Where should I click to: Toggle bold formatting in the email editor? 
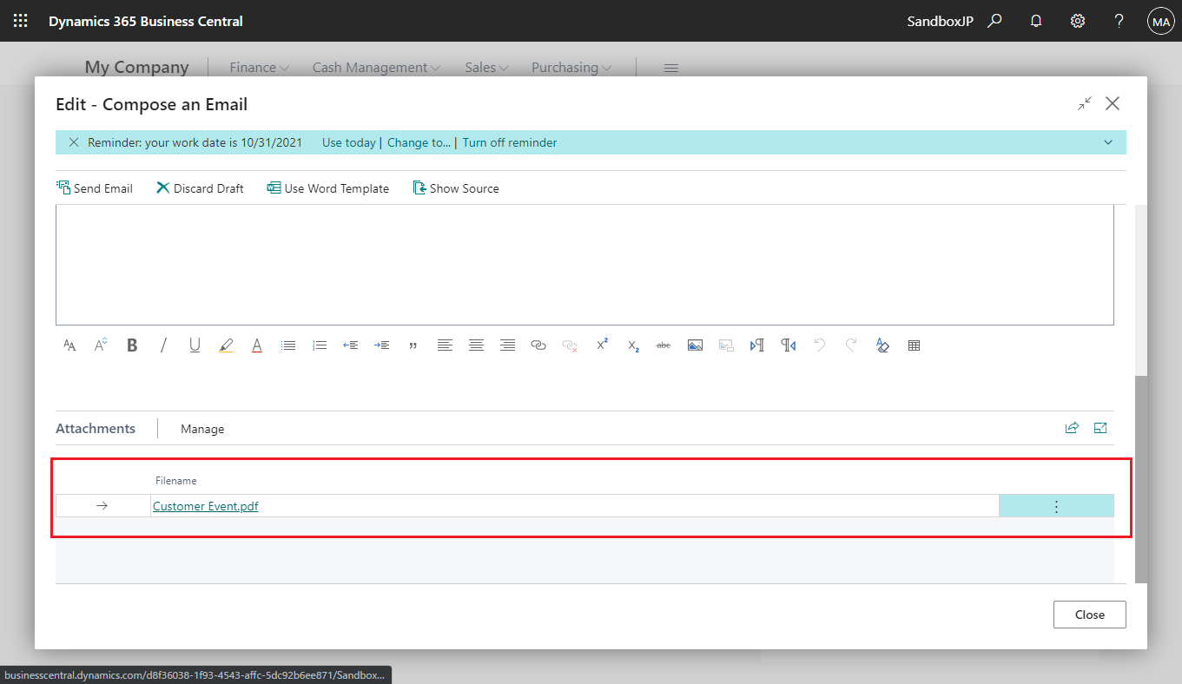[x=132, y=345]
